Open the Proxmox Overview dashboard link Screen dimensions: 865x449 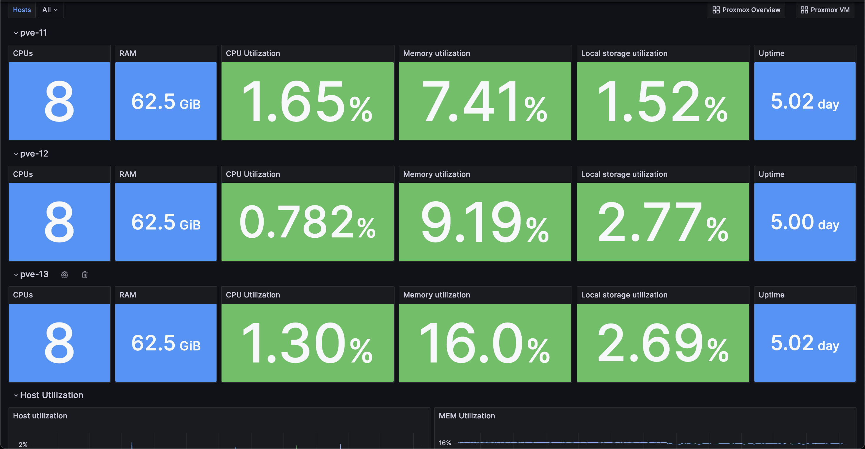[746, 10]
